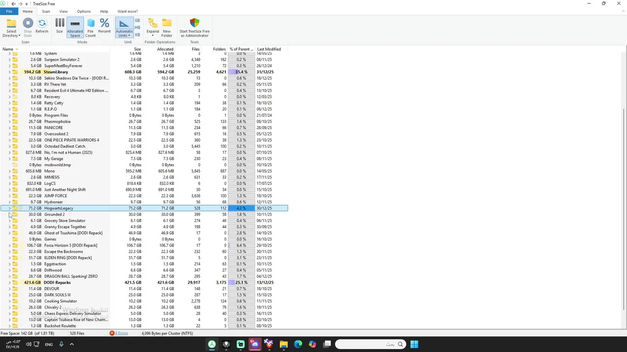Open Microsoft Edge from the taskbar
Viewport: 627px width, 352px height.
click(298, 344)
